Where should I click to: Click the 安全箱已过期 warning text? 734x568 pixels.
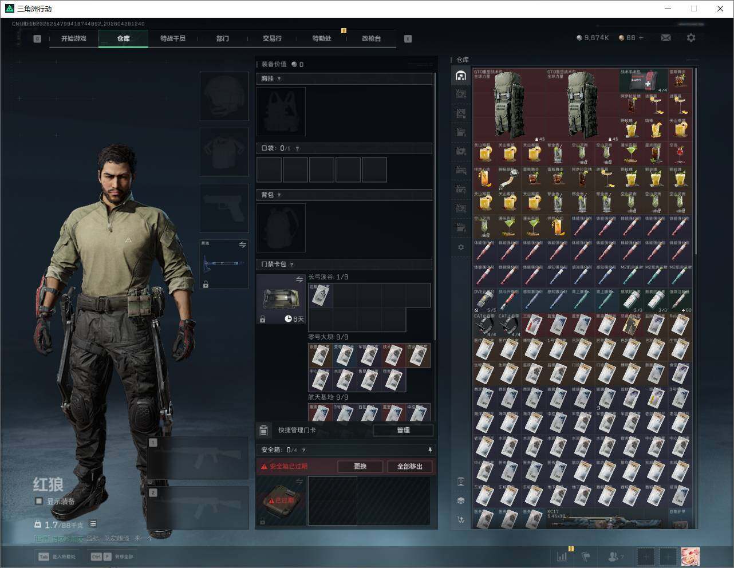point(289,467)
